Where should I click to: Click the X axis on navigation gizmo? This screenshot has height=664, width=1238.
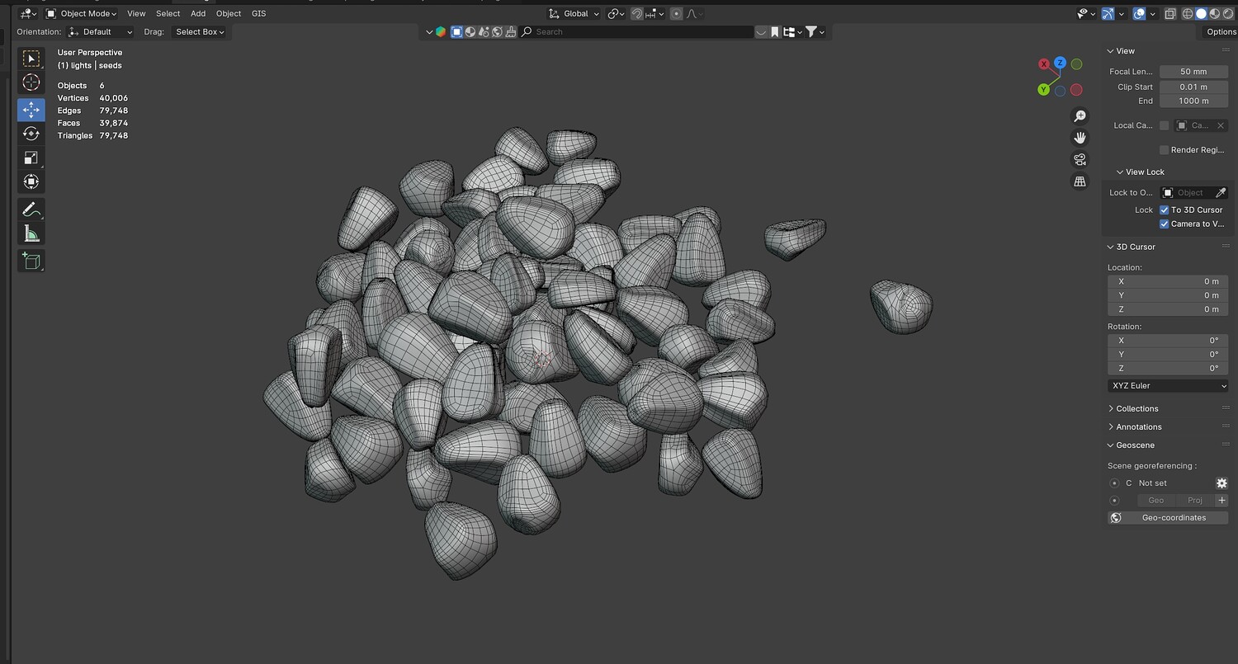[x=1044, y=64]
